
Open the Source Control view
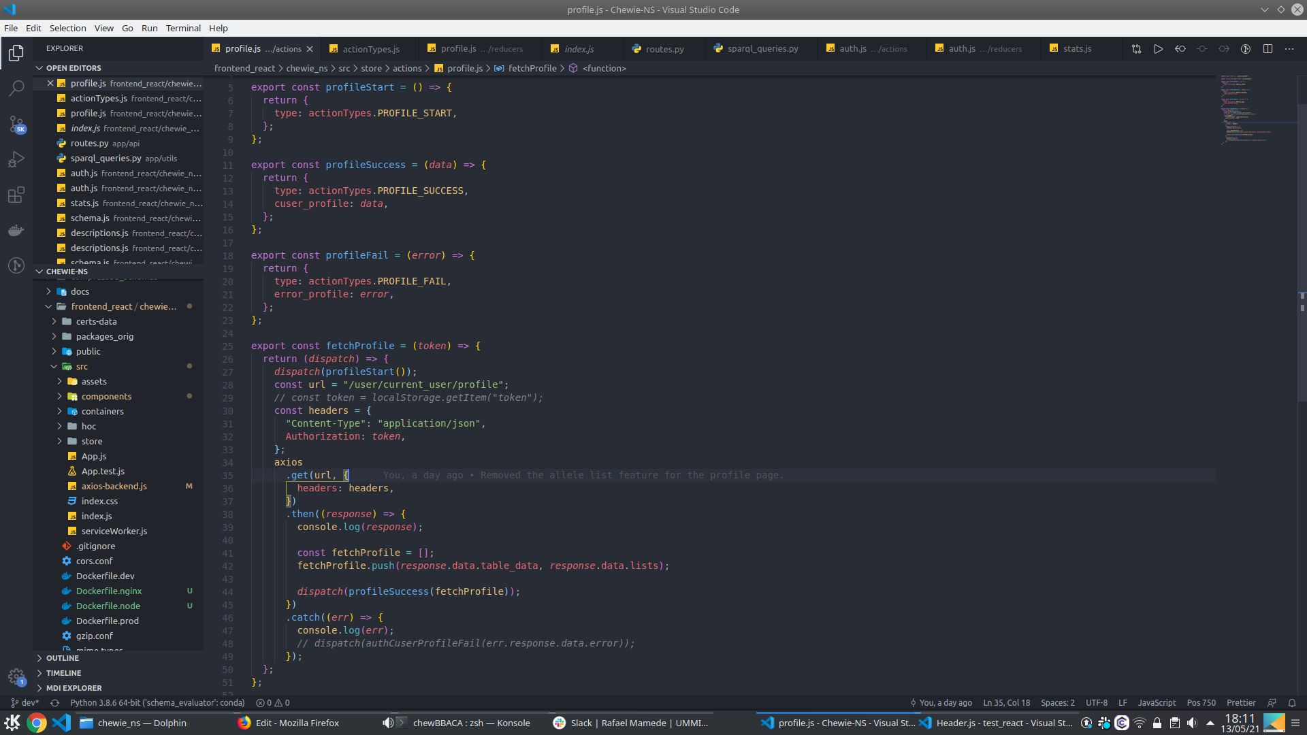[16, 125]
